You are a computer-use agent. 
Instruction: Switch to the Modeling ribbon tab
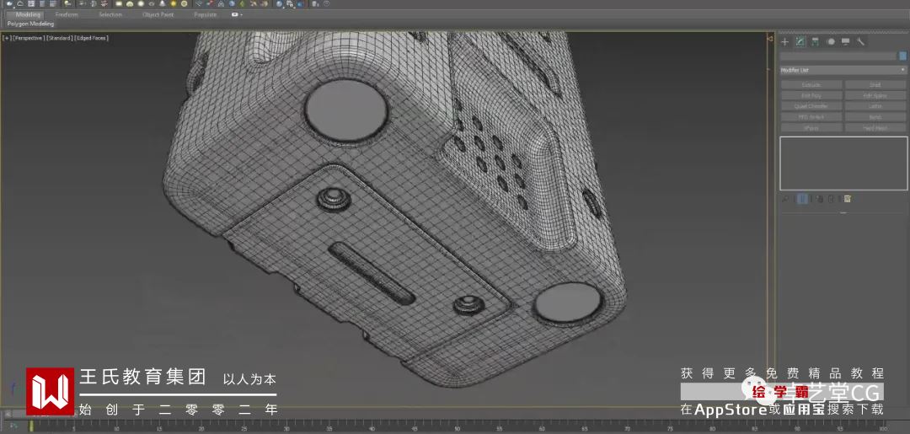[28, 14]
